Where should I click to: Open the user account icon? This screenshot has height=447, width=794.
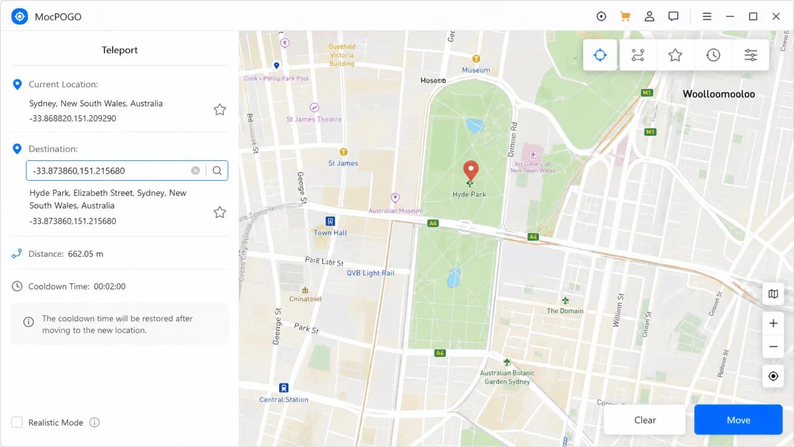pos(650,17)
